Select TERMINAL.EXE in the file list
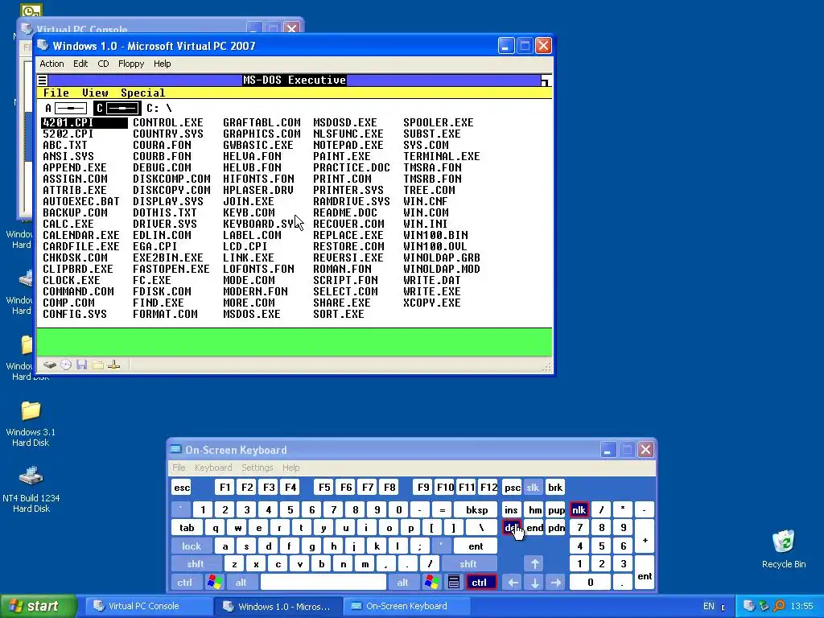Screen dimensions: 824x618 click(442, 157)
